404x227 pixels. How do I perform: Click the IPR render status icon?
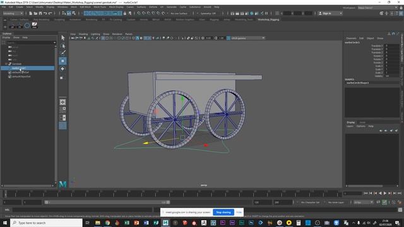[242, 13]
